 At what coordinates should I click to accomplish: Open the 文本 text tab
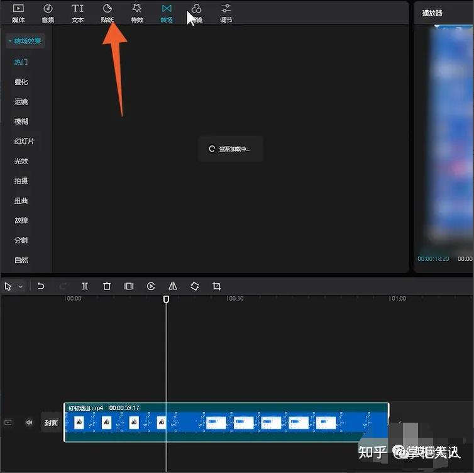click(77, 13)
